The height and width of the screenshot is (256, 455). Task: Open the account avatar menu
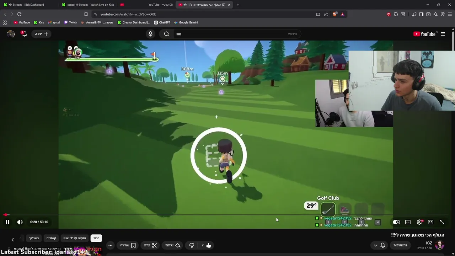tap(11, 34)
